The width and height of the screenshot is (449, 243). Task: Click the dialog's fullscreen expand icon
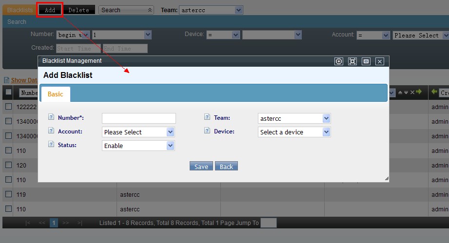click(352, 61)
